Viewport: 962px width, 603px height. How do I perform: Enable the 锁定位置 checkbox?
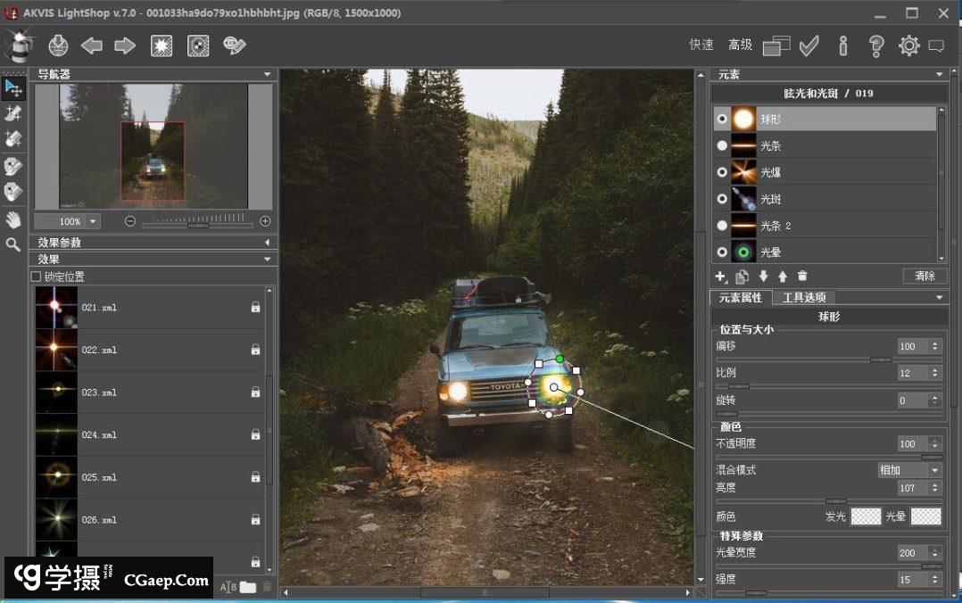(37, 277)
